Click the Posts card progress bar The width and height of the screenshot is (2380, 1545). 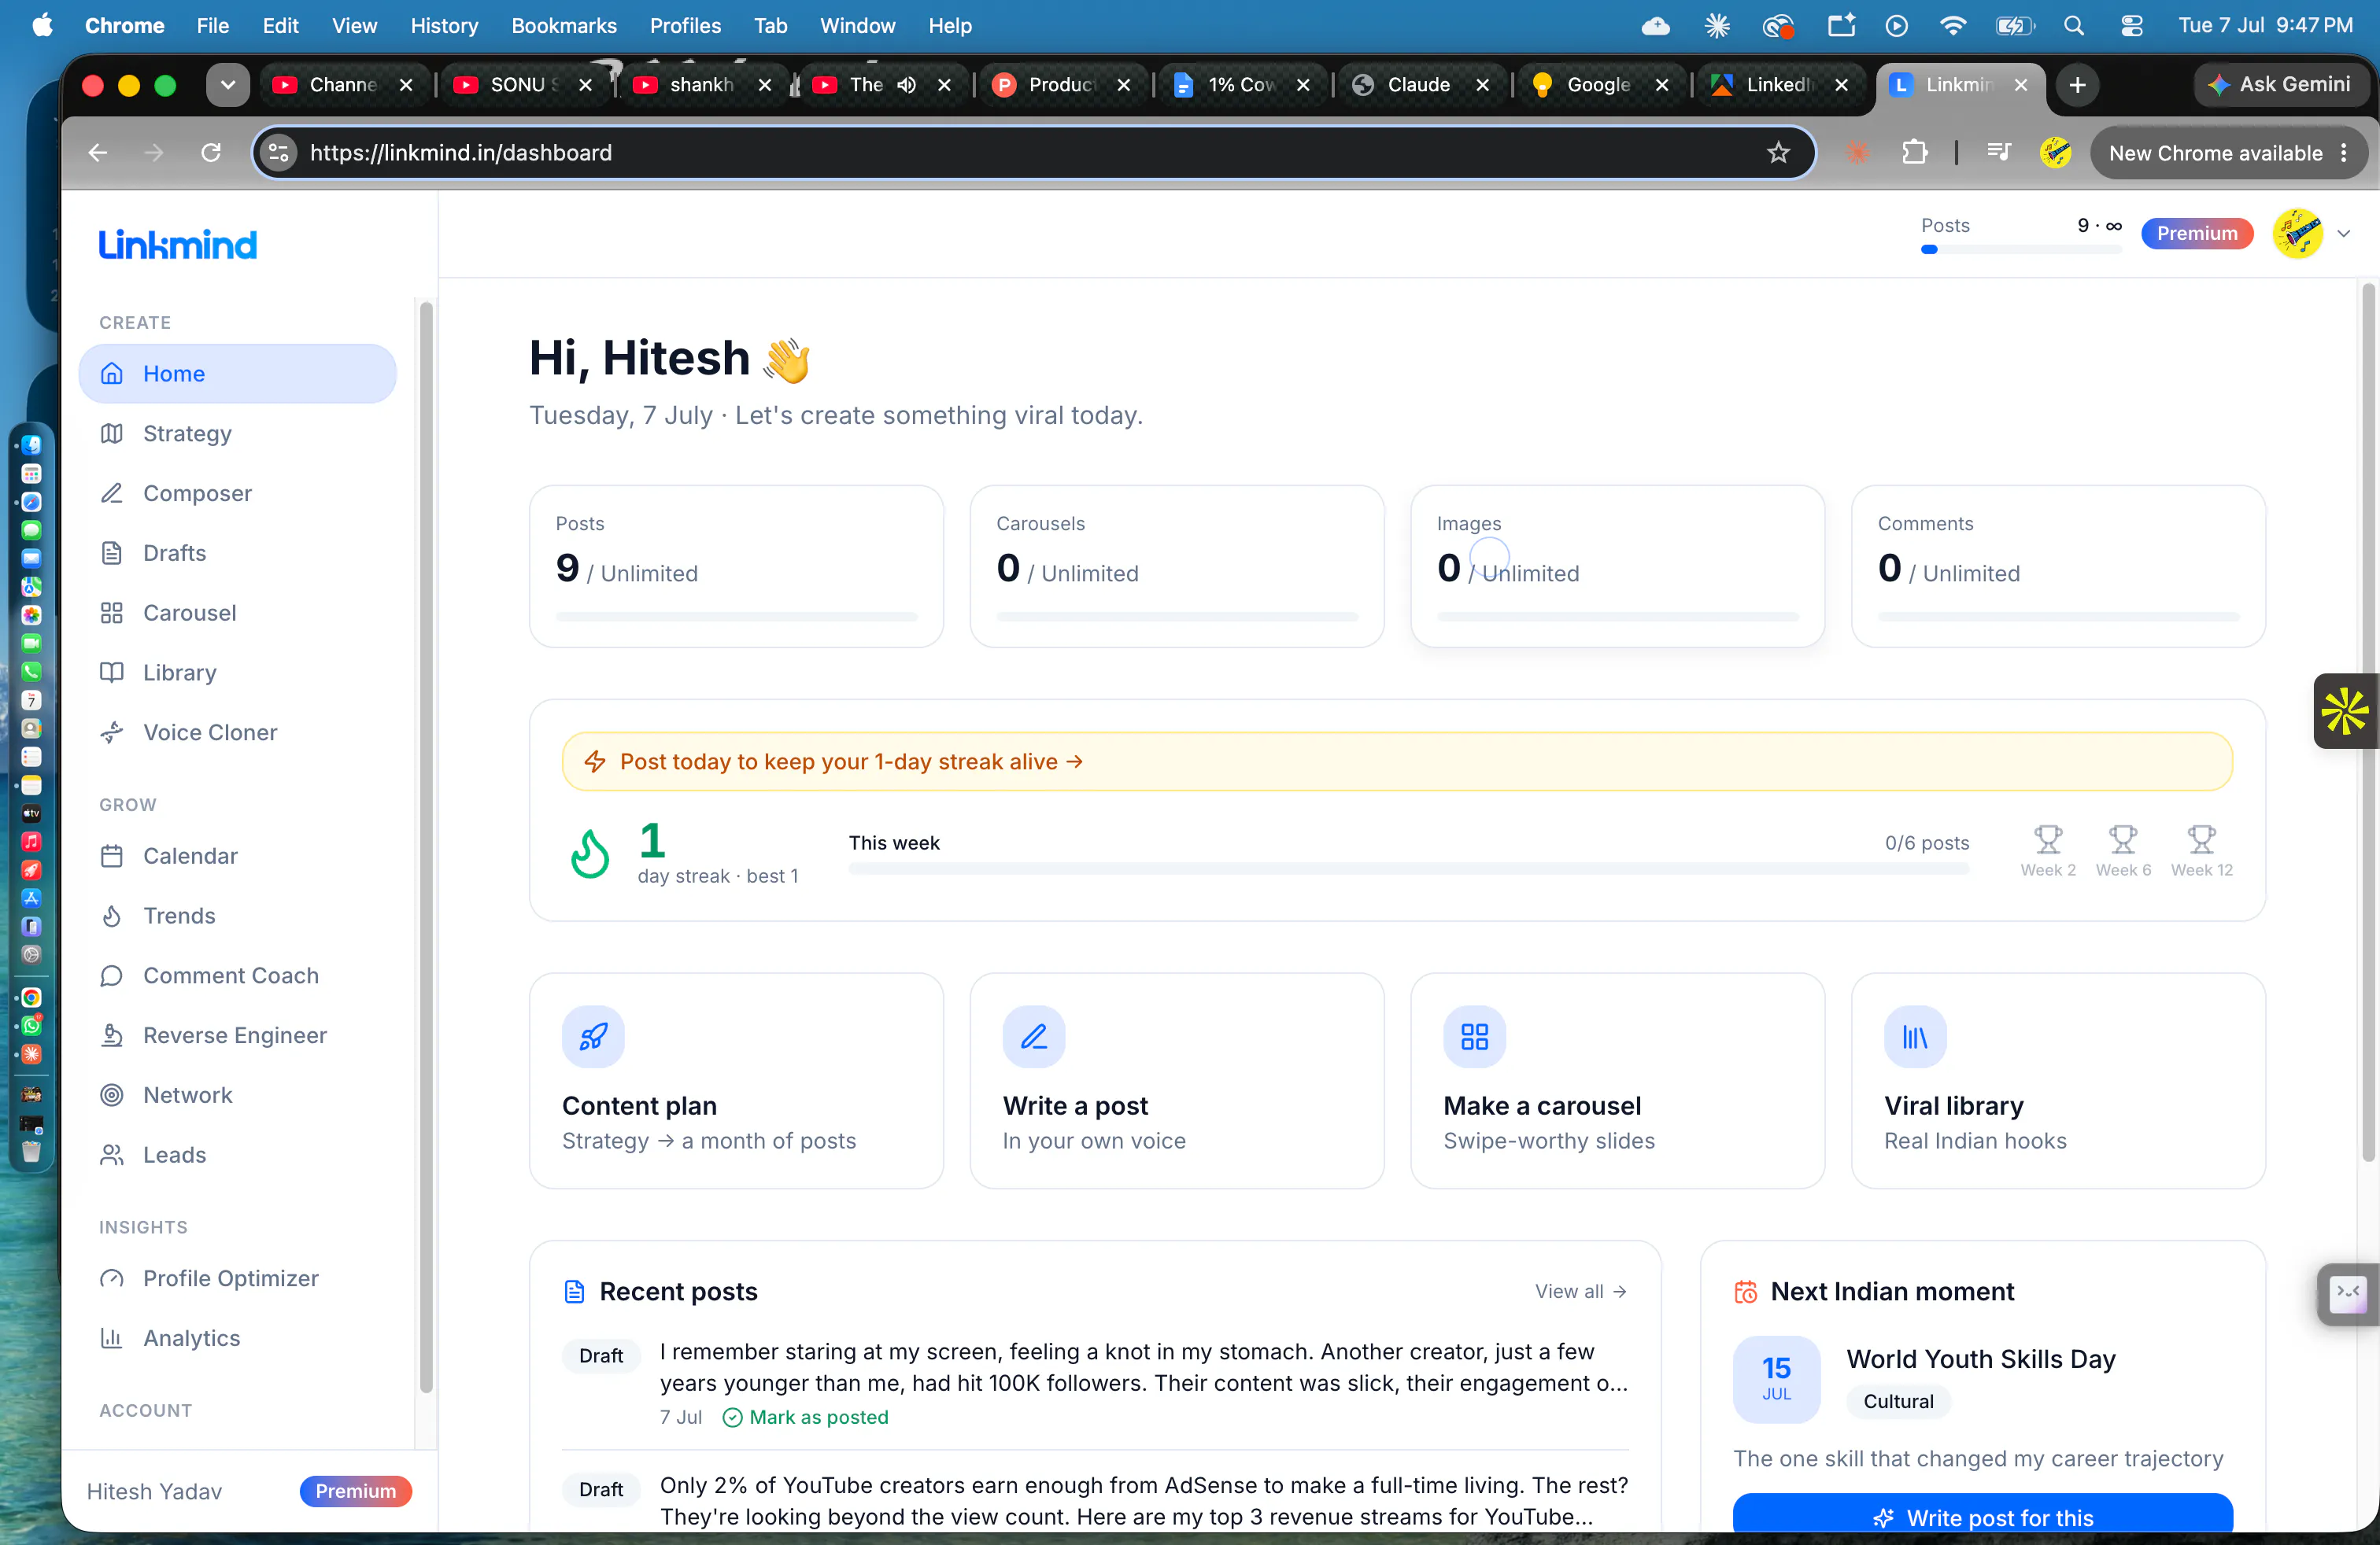pos(736,617)
